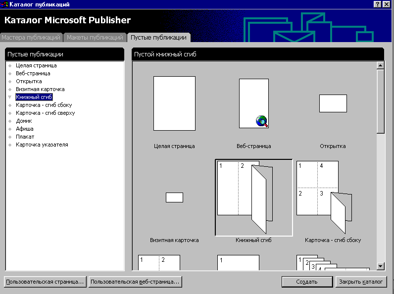Select Карточка - сгиб сверху in list
The height and width of the screenshot is (294, 394).
pos(45,113)
